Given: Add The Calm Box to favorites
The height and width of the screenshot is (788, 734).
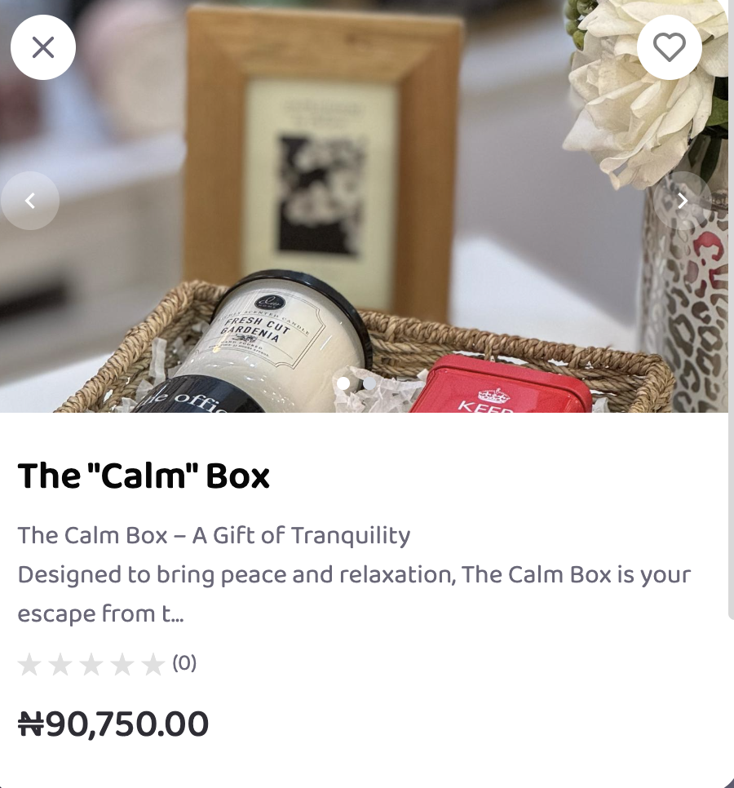Looking at the screenshot, I should (670, 47).
